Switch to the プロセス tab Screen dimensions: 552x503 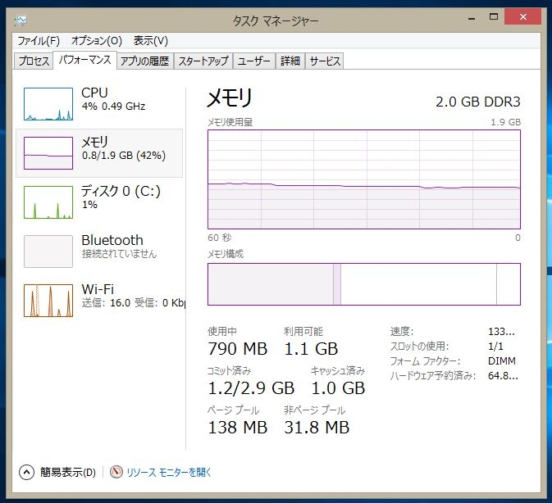tap(34, 61)
